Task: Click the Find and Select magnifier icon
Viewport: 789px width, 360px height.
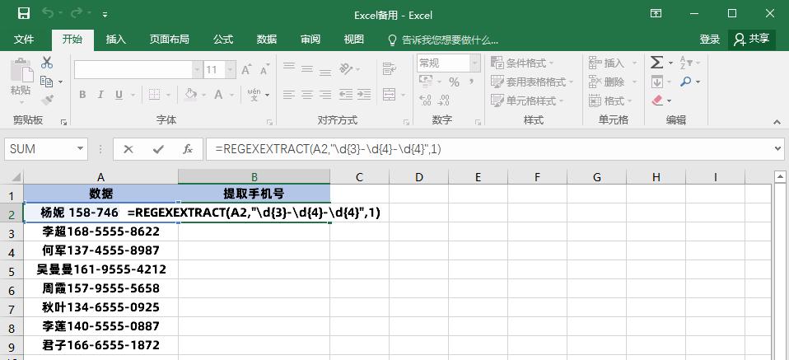Action: tap(685, 81)
